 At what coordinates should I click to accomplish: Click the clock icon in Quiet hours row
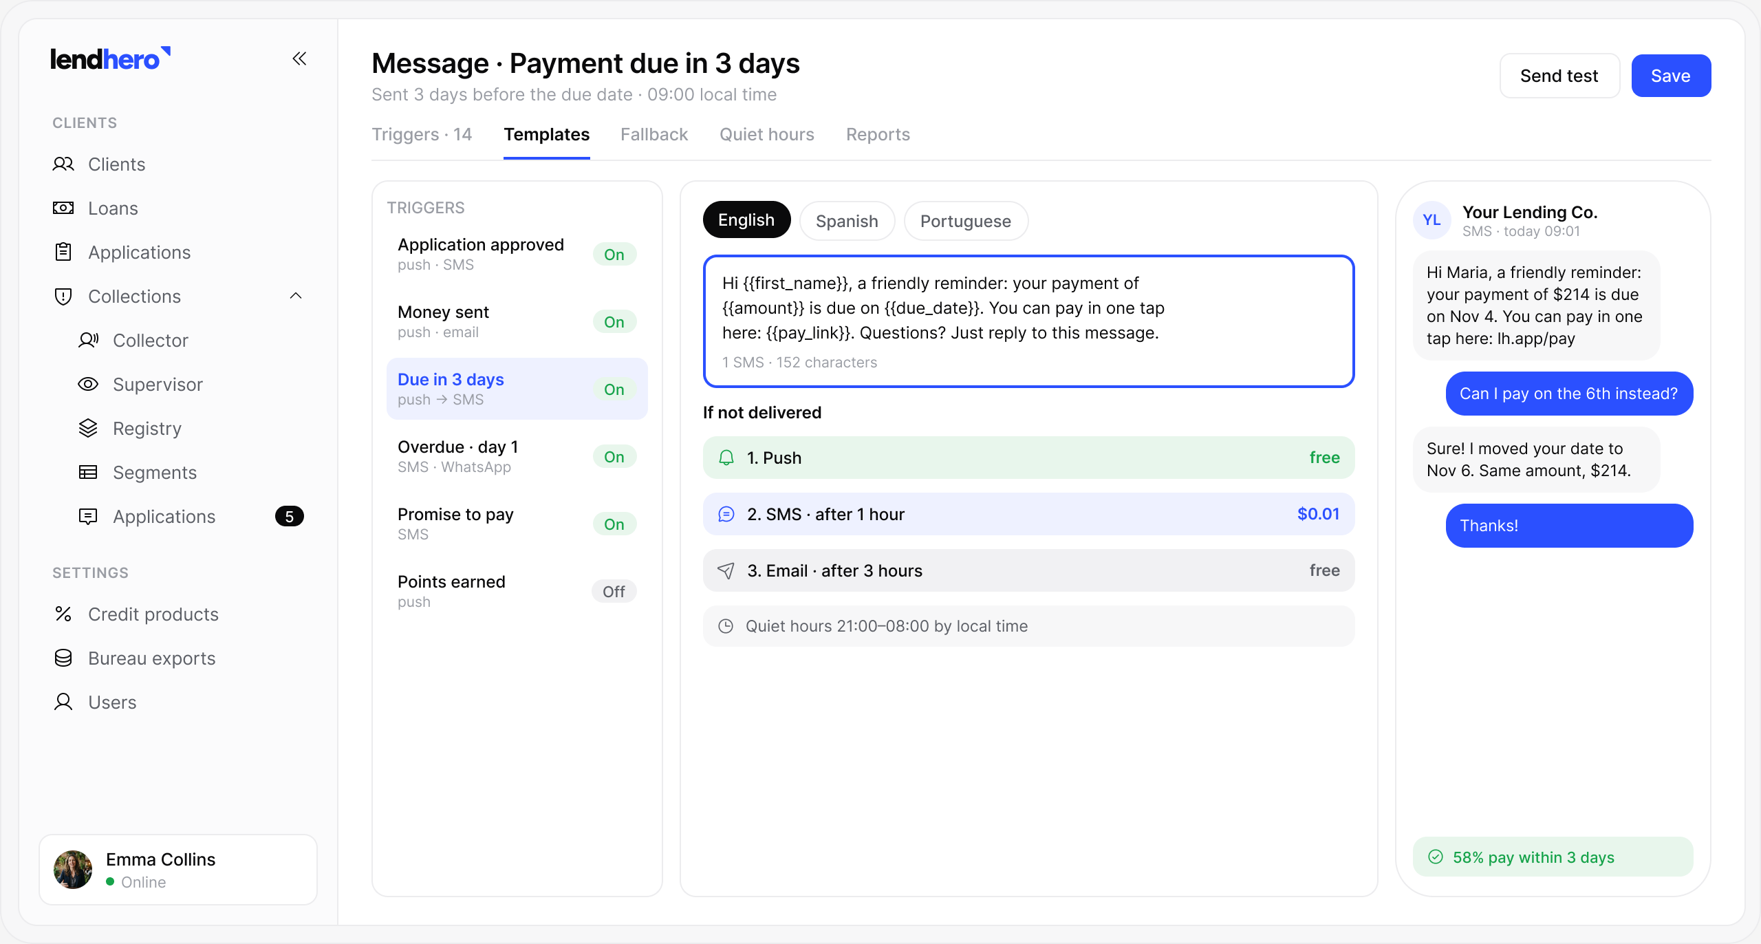click(726, 627)
